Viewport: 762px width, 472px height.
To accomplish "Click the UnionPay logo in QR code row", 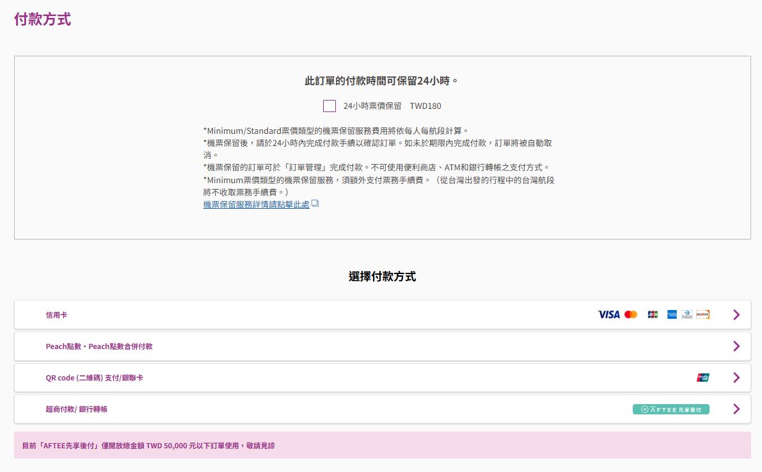I will coord(702,378).
